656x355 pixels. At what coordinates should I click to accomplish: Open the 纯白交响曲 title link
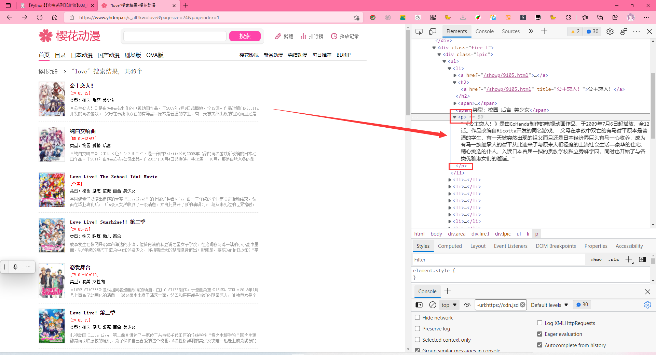tap(83, 131)
